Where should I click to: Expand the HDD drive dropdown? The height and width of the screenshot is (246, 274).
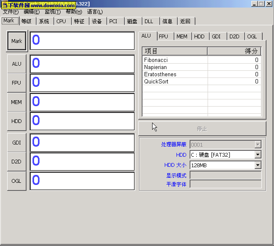pyautogui.click(x=258, y=155)
